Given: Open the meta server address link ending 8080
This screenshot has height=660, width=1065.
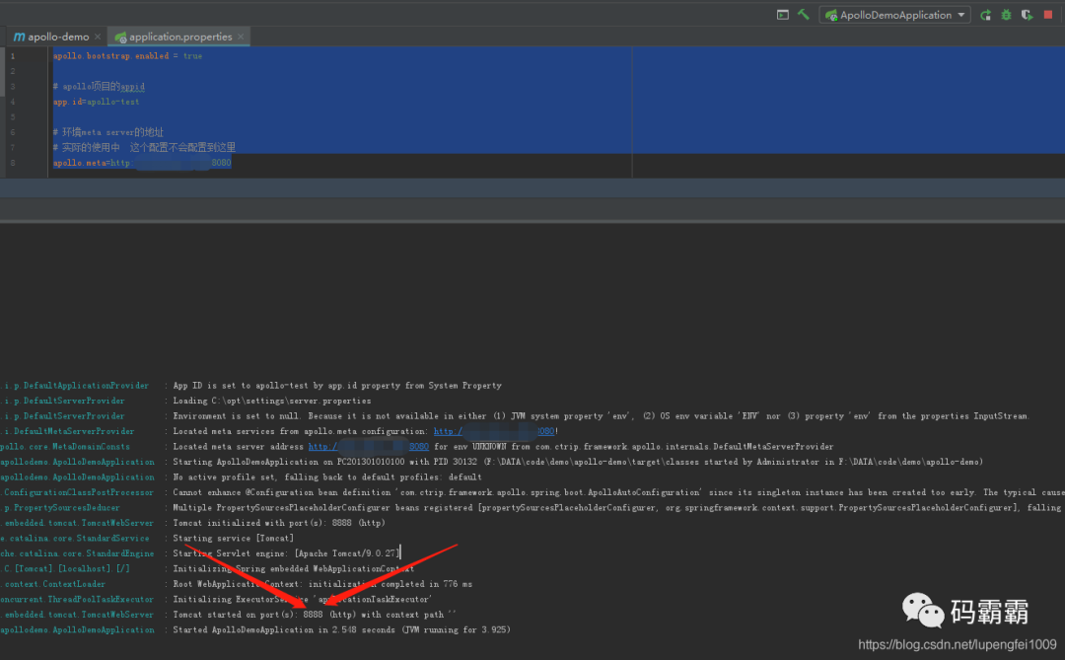Looking at the screenshot, I should coord(368,447).
